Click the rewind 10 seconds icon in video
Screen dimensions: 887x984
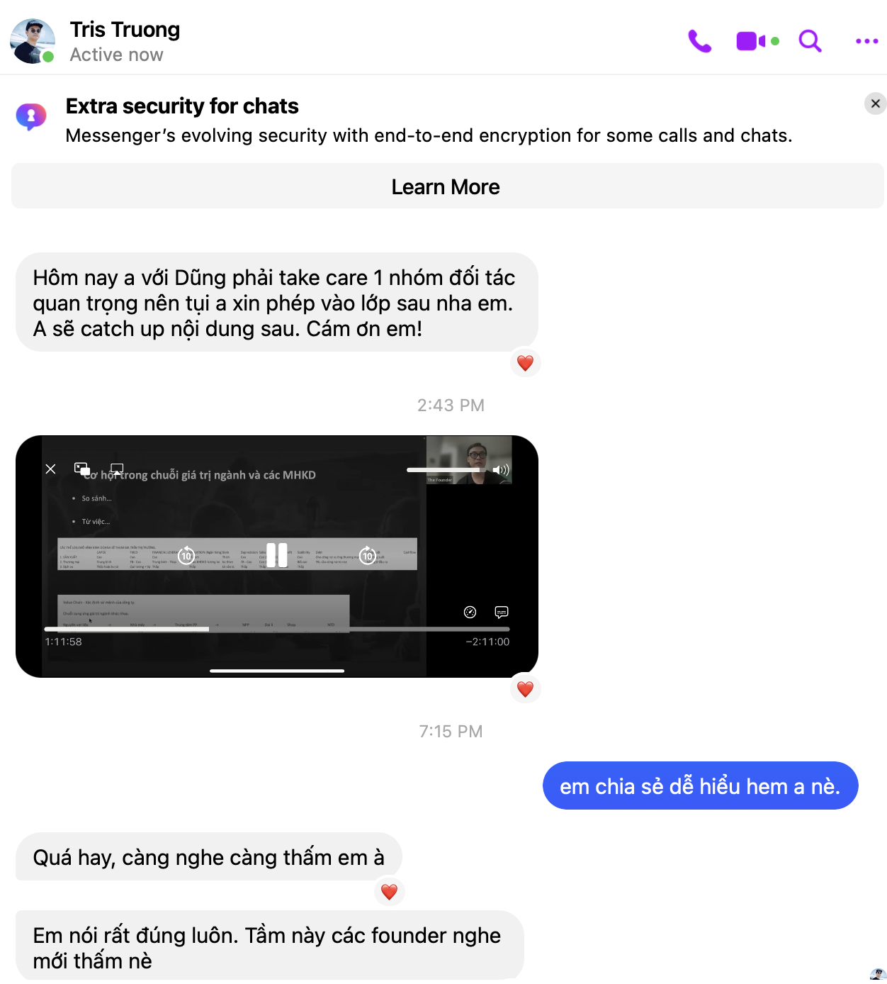click(186, 556)
